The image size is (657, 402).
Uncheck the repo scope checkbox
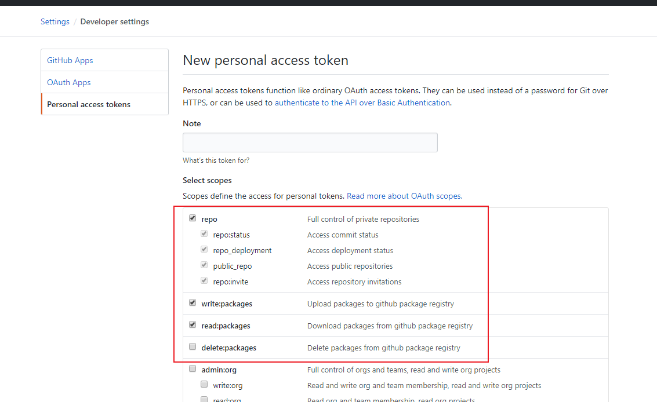tap(193, 218)
